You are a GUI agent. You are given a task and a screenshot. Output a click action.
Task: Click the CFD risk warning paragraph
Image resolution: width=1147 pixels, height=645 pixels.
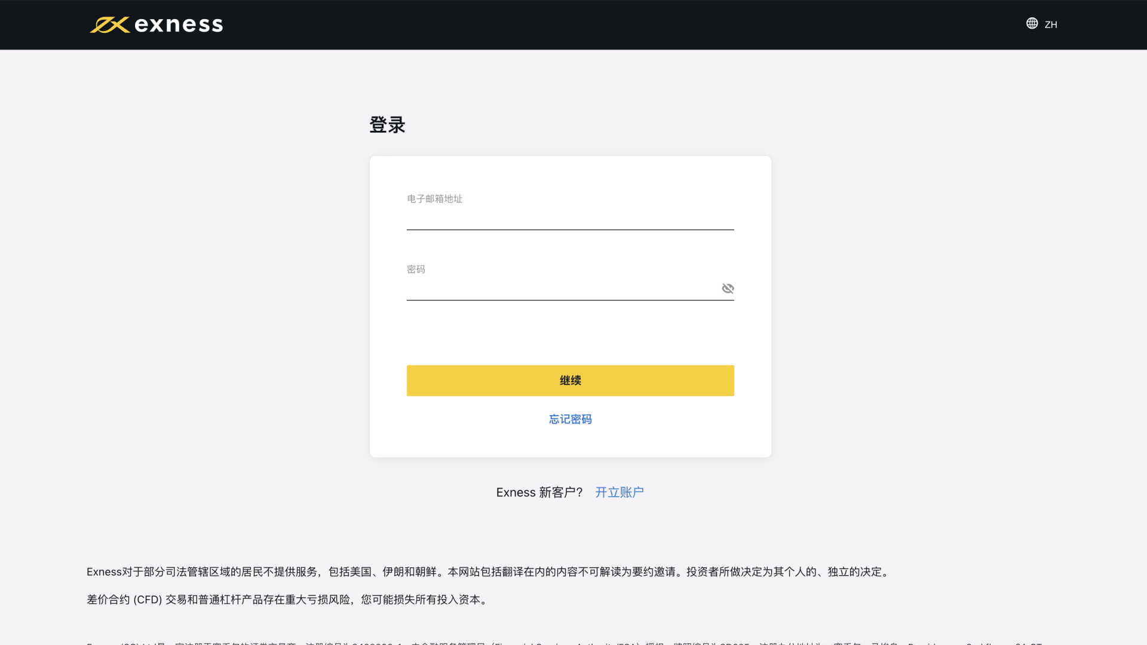click(287, 600)
